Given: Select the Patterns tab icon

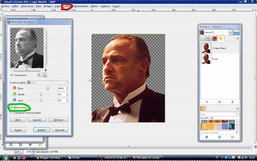Looking at the screenshot, I should tap(203, 109).
